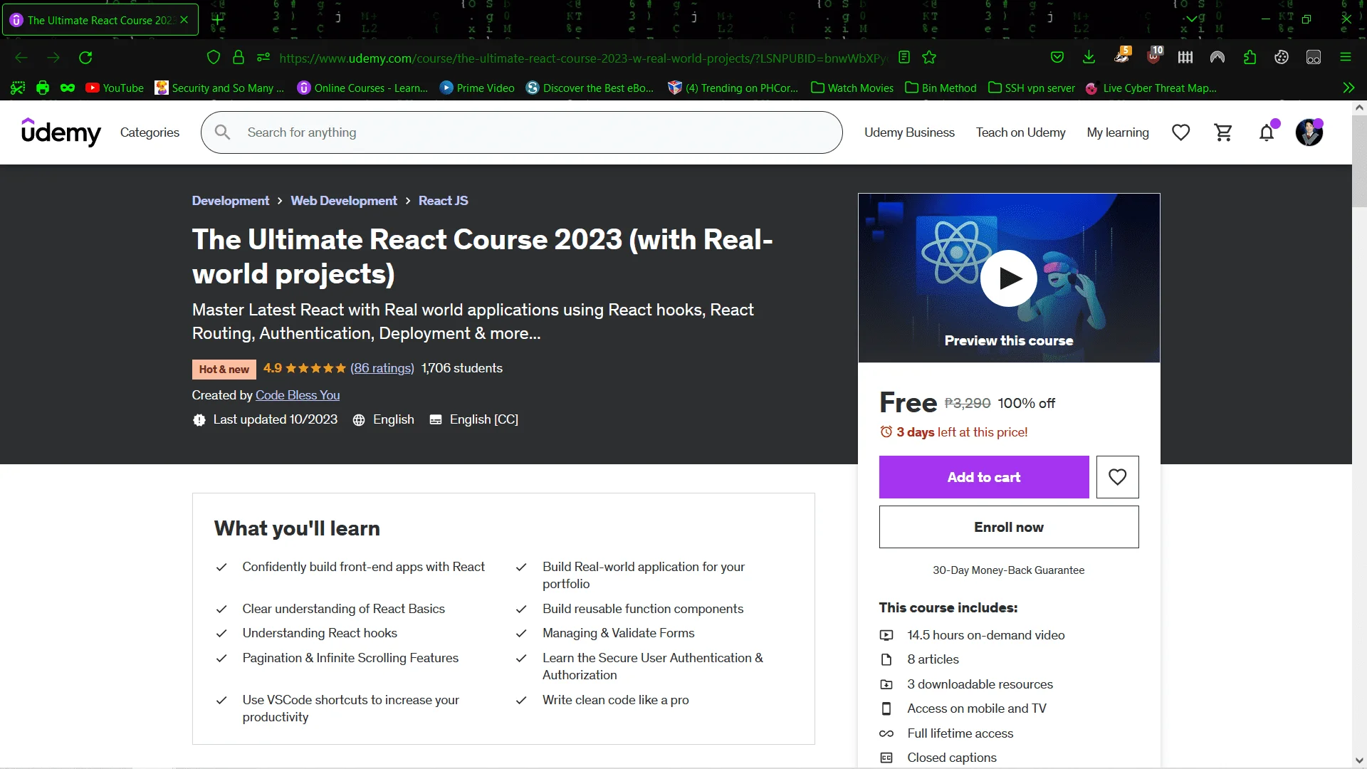Open Watch Movies bookmark folder

[x=852, y=88]
